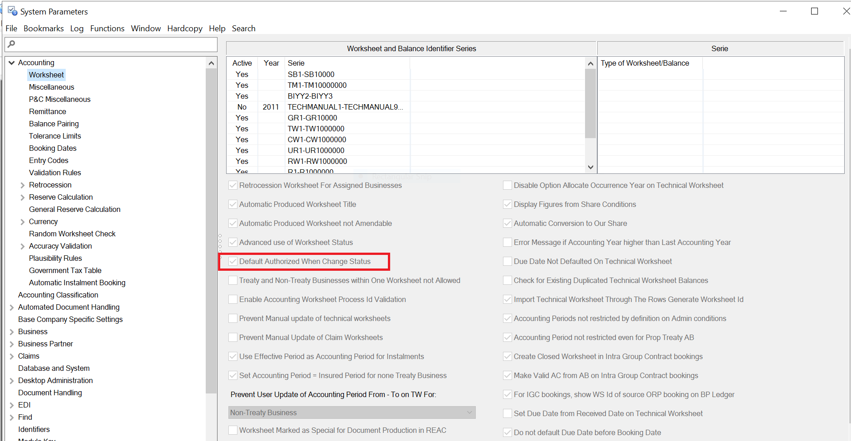Open the Bookmarks menu
Viewport: 851px width, 441px height.
pyautogui.click(x=44, y=29)
